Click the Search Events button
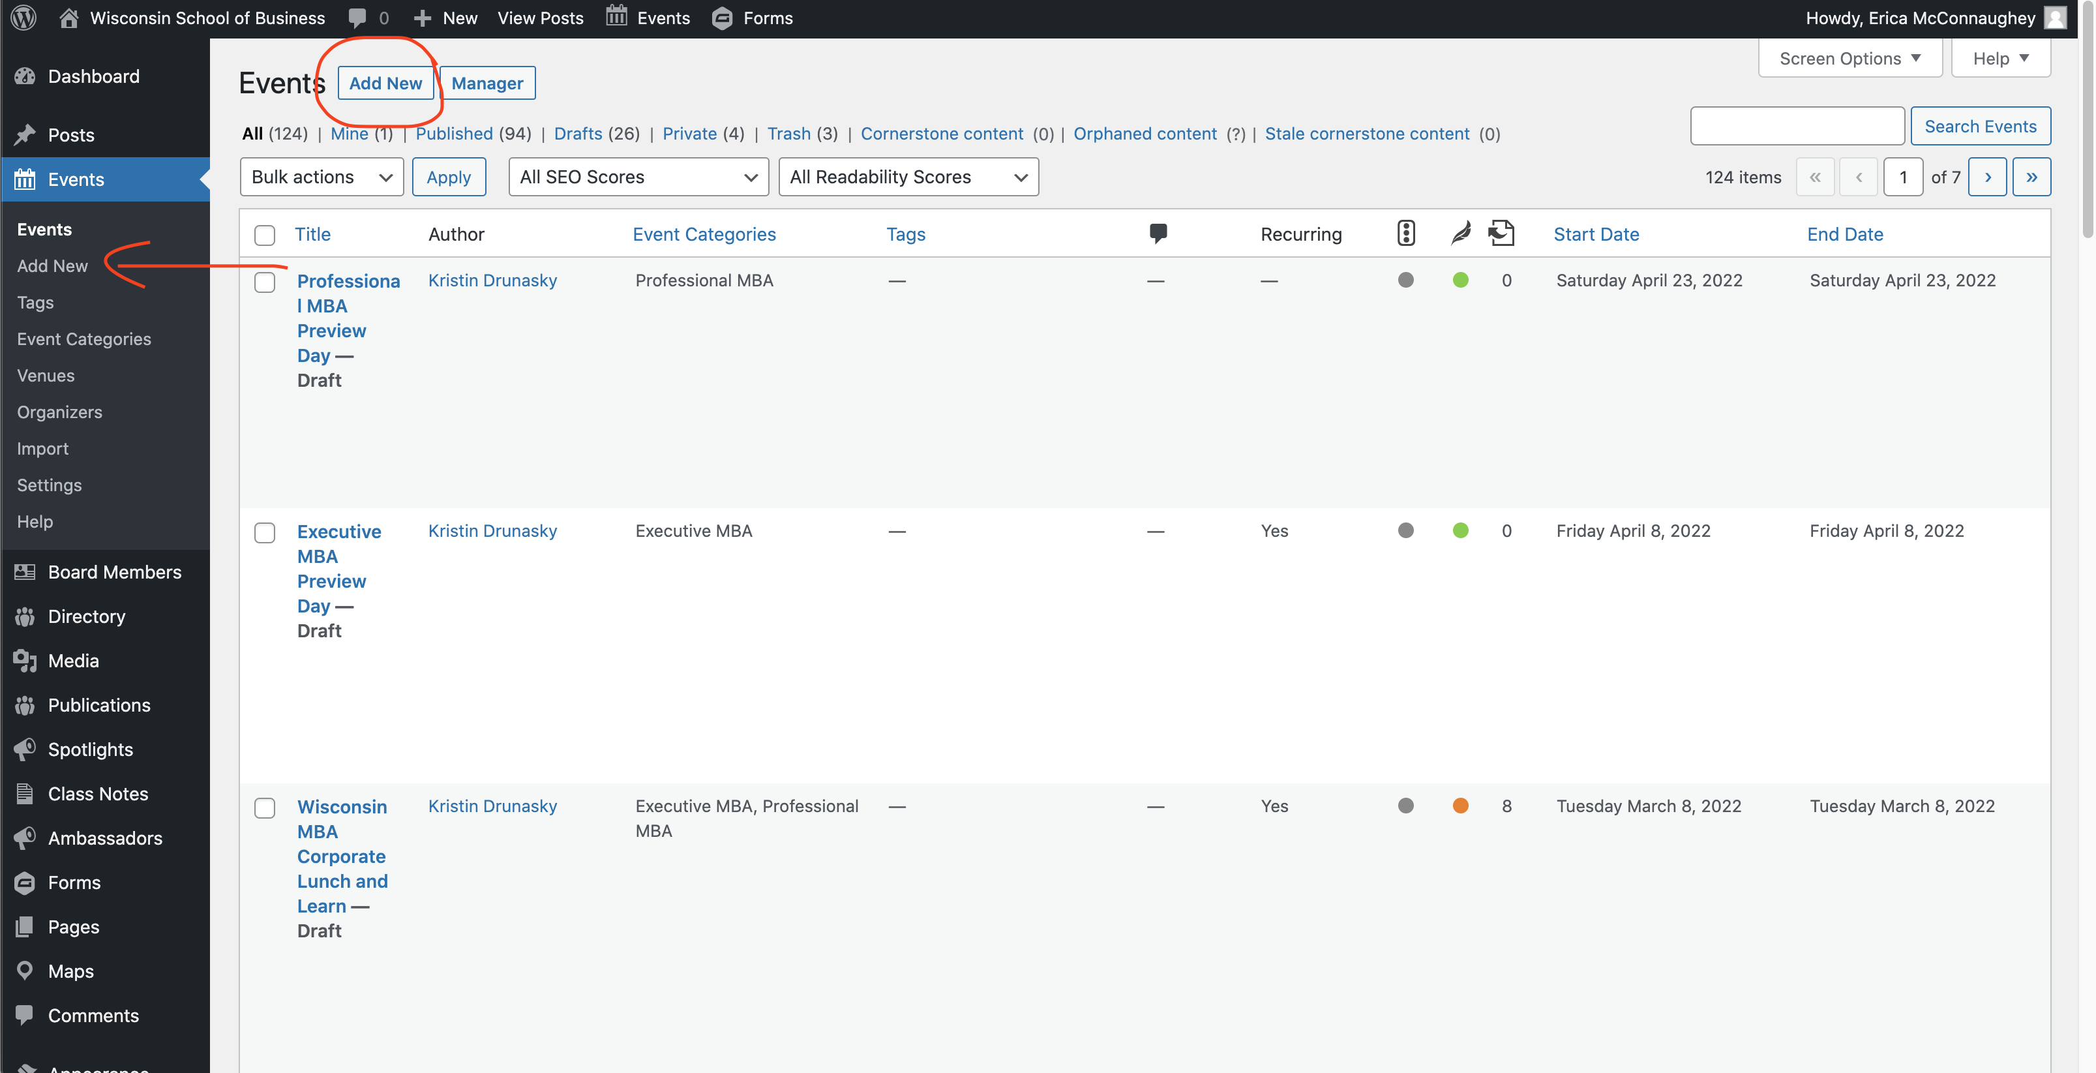This screenshot has height=1073, width=2096. click(x=1980, y=126)
